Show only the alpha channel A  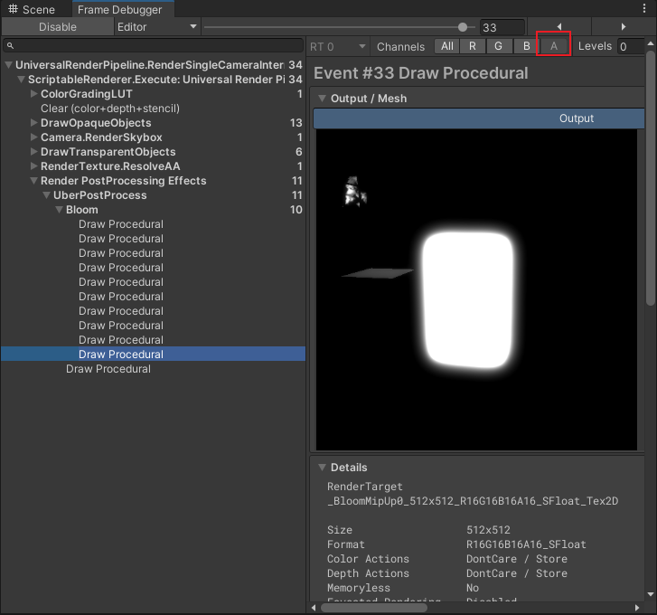(x=553, y=46)
